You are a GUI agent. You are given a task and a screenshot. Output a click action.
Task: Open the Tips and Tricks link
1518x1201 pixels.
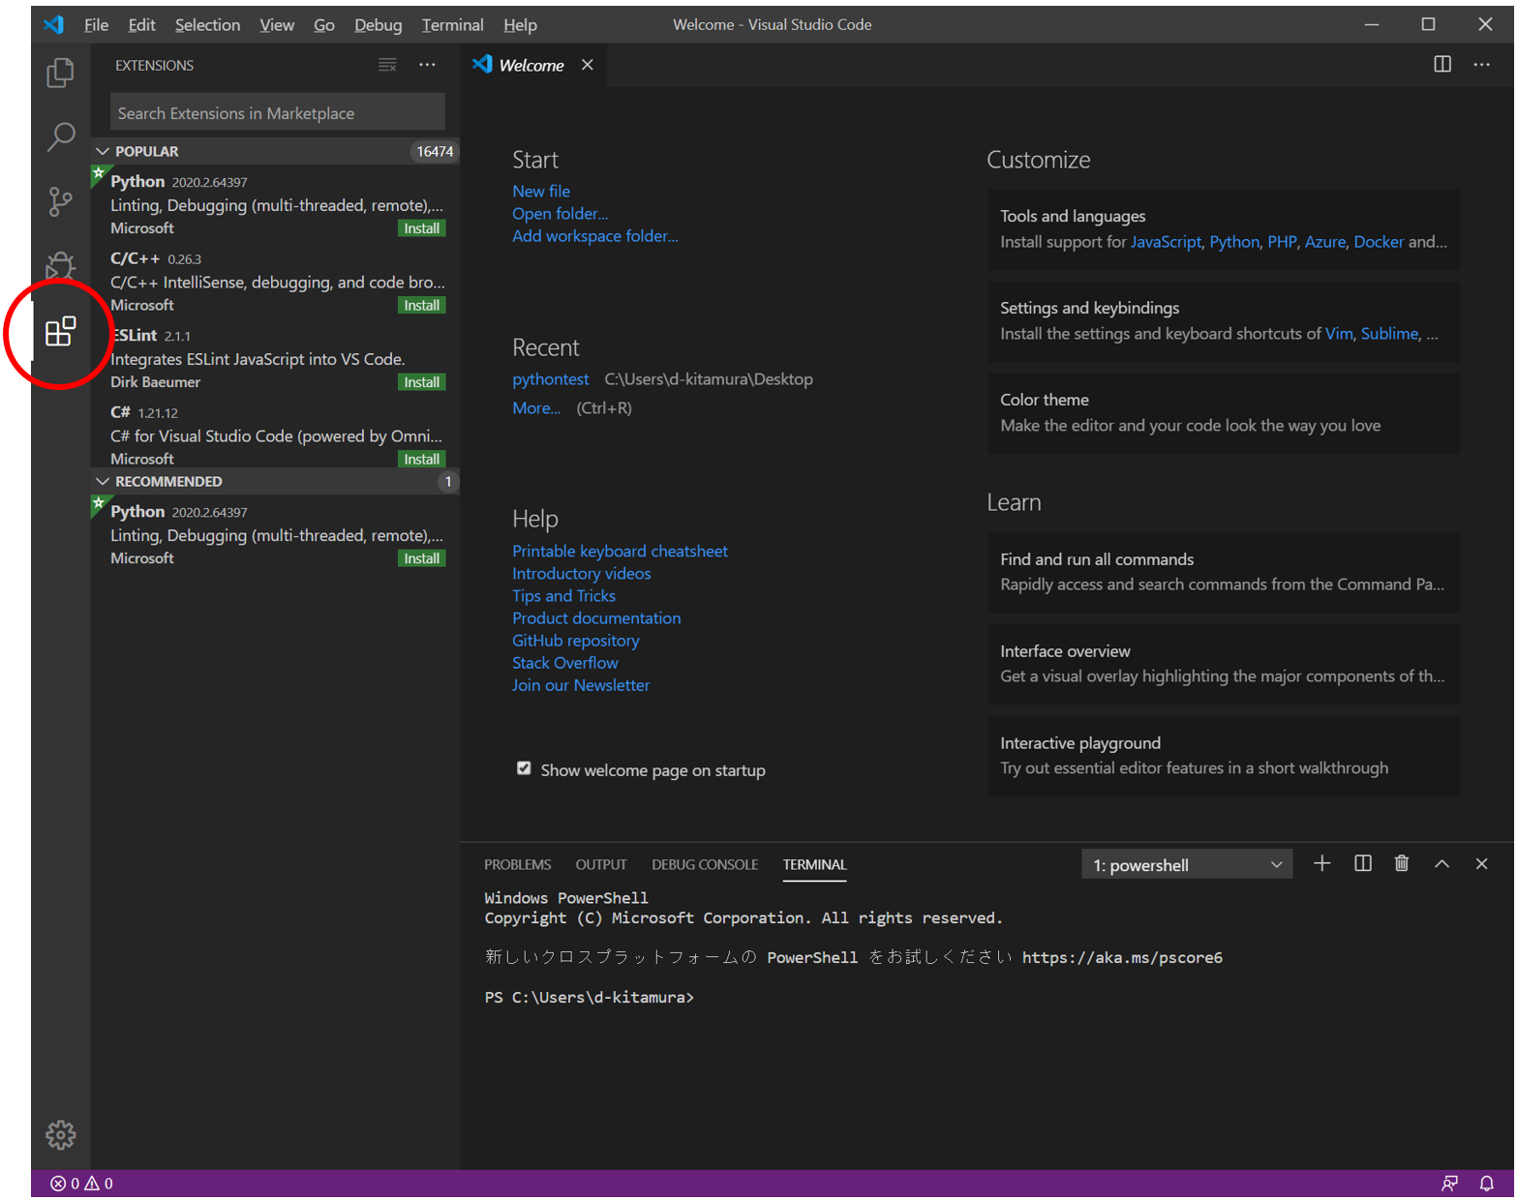point(563,595)
